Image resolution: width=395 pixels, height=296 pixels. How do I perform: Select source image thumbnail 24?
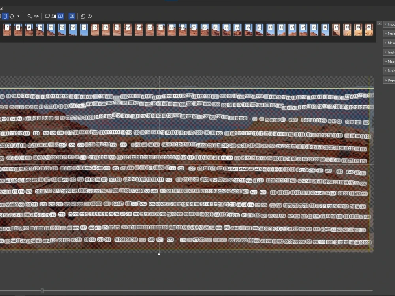pos(194,30)
